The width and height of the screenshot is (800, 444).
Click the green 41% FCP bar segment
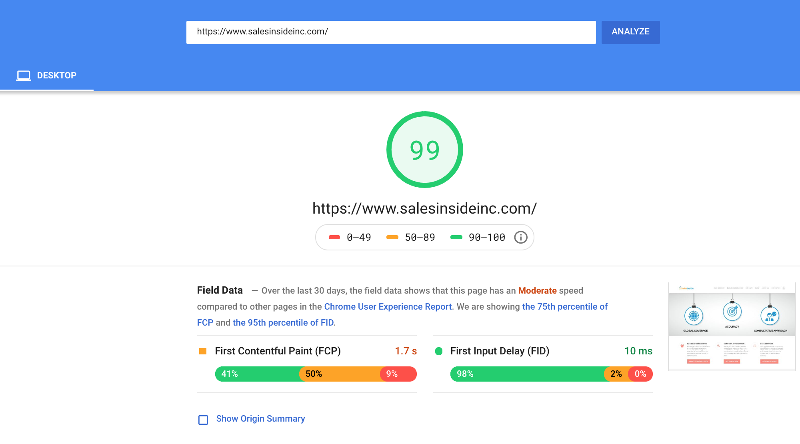tap(258, 374)
